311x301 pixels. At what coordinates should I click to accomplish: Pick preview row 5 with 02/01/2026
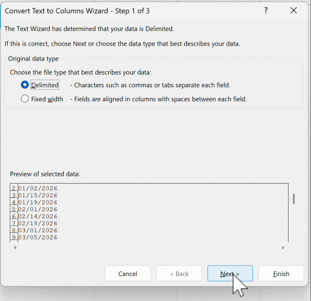tap(38, 209)
